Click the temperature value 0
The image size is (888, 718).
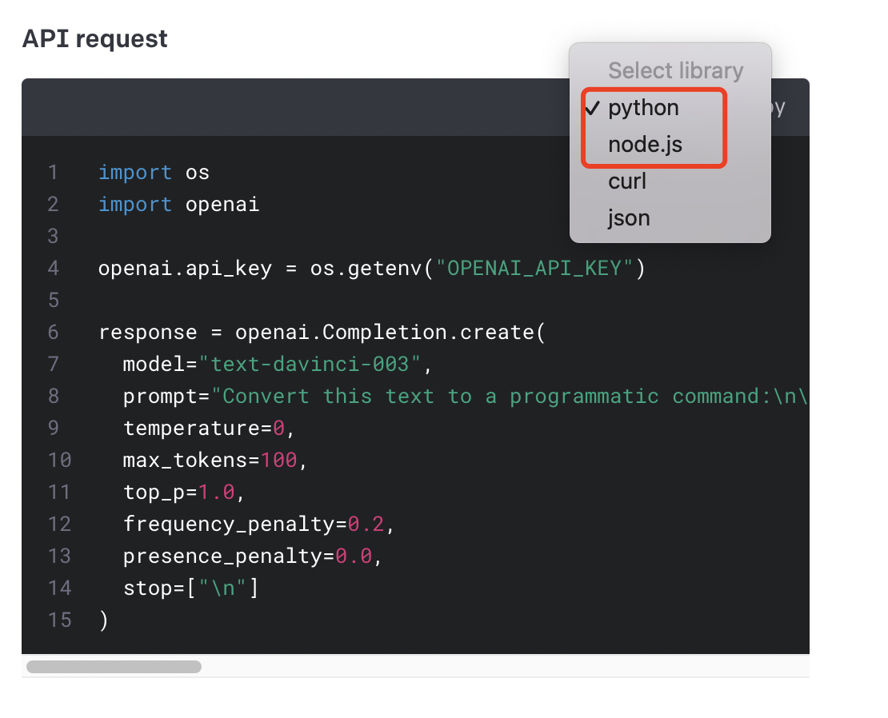278,429
